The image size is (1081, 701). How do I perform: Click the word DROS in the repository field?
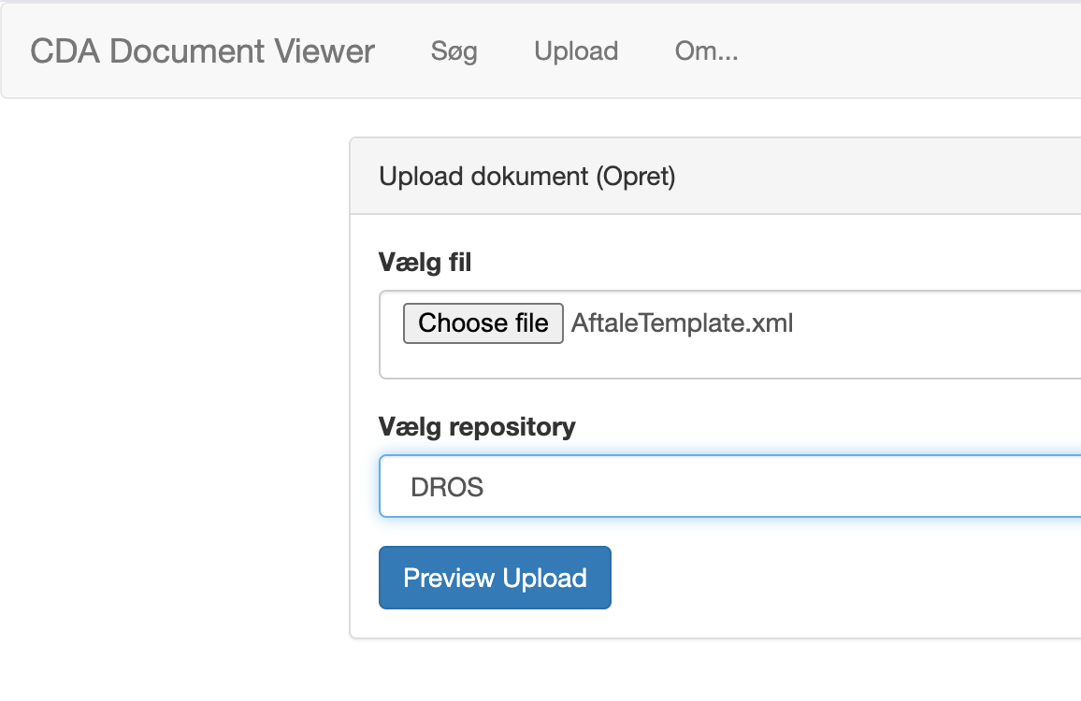pos(447,487)
